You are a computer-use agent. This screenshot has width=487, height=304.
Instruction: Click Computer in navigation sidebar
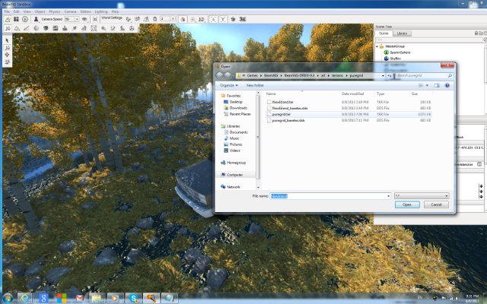[x=235, y=175]
